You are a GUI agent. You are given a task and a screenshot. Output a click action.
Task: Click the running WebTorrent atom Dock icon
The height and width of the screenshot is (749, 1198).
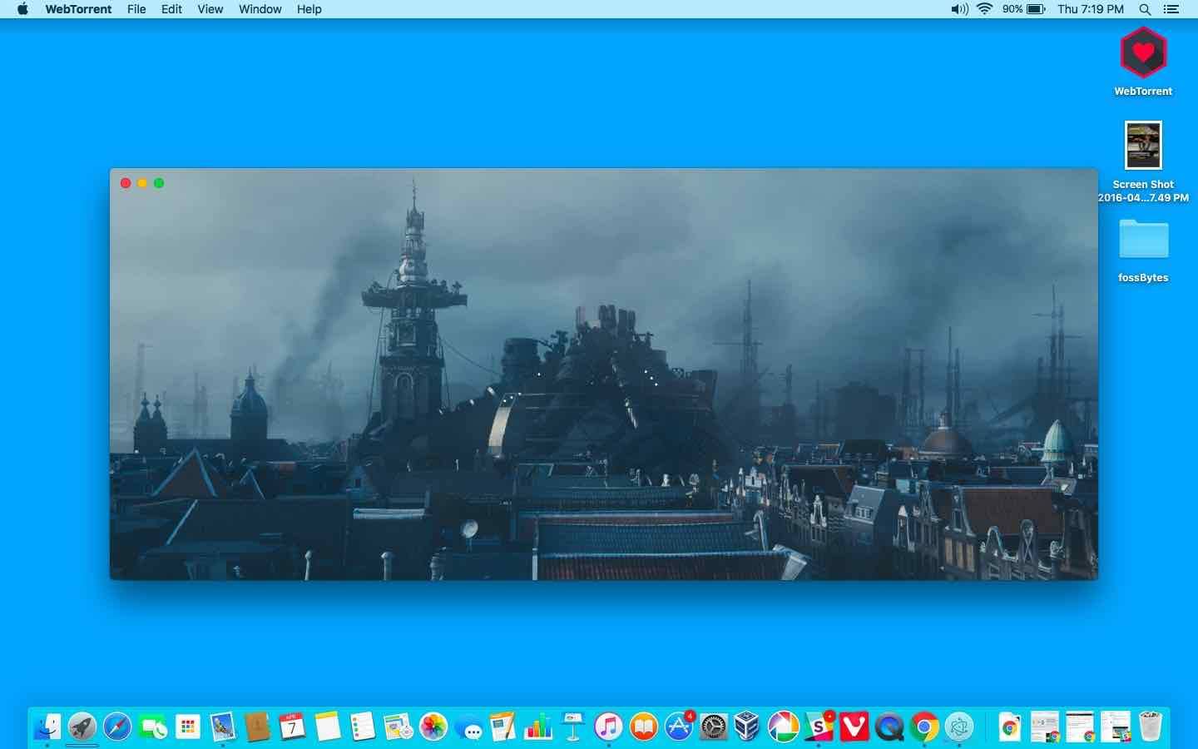pos(959,727)
